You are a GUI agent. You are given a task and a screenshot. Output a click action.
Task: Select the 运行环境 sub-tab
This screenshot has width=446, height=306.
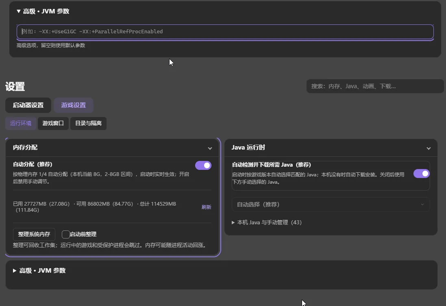coord(21,124)
